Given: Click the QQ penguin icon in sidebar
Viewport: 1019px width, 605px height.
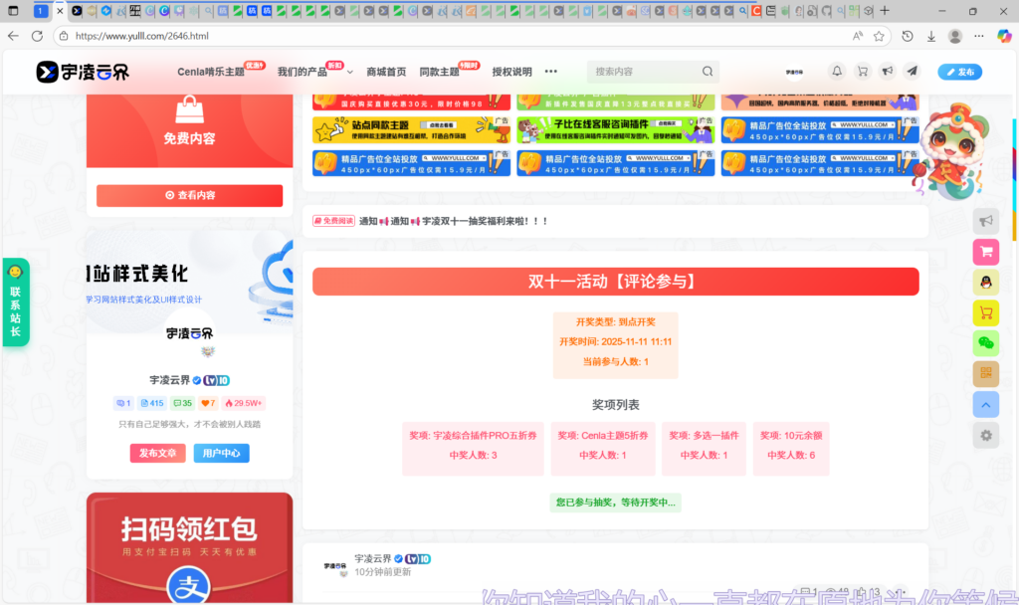Looking at the screenshot, I should [x=985, y=282].
